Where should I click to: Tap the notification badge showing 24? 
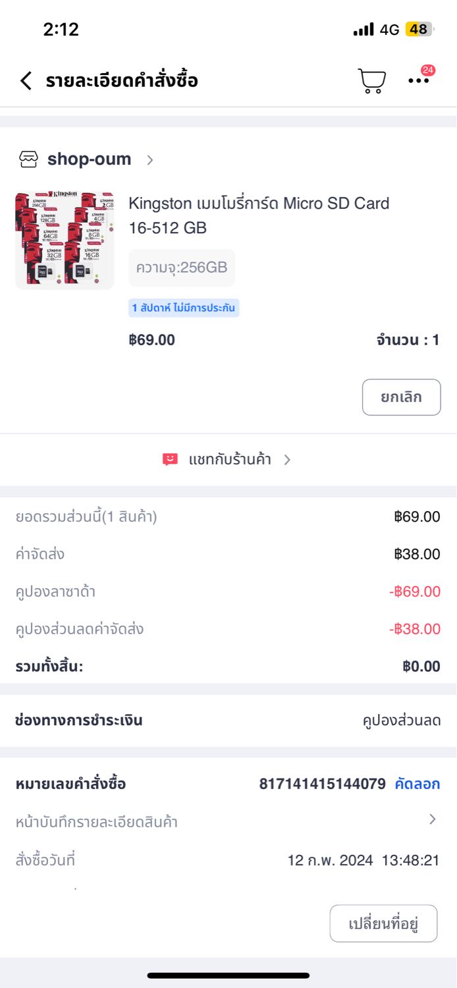428,70
